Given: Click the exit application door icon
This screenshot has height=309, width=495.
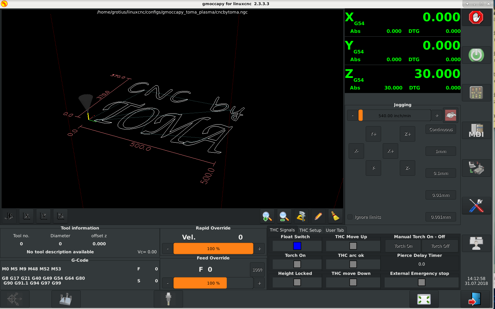Looking at the screenshot, I should 475,299.
